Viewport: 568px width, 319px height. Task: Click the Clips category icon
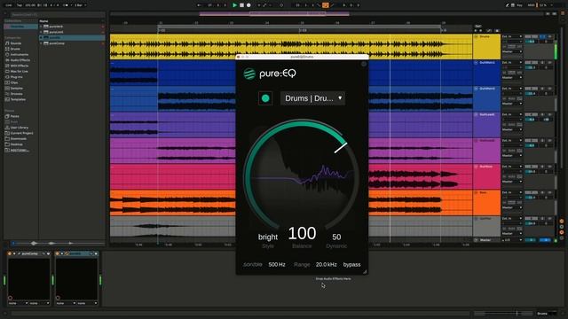coord(7,82)
